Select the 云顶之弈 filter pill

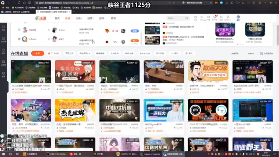(69, 53)
